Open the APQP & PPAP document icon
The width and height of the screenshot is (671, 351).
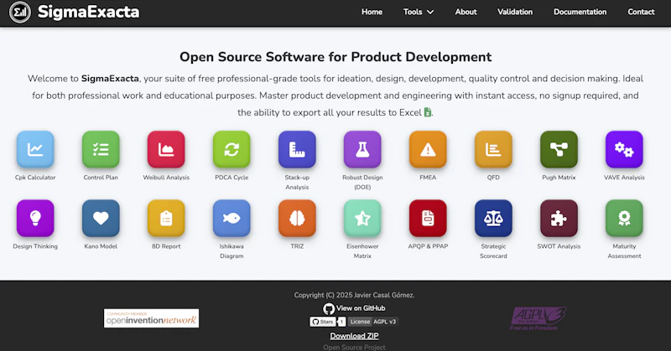point(428,218)
